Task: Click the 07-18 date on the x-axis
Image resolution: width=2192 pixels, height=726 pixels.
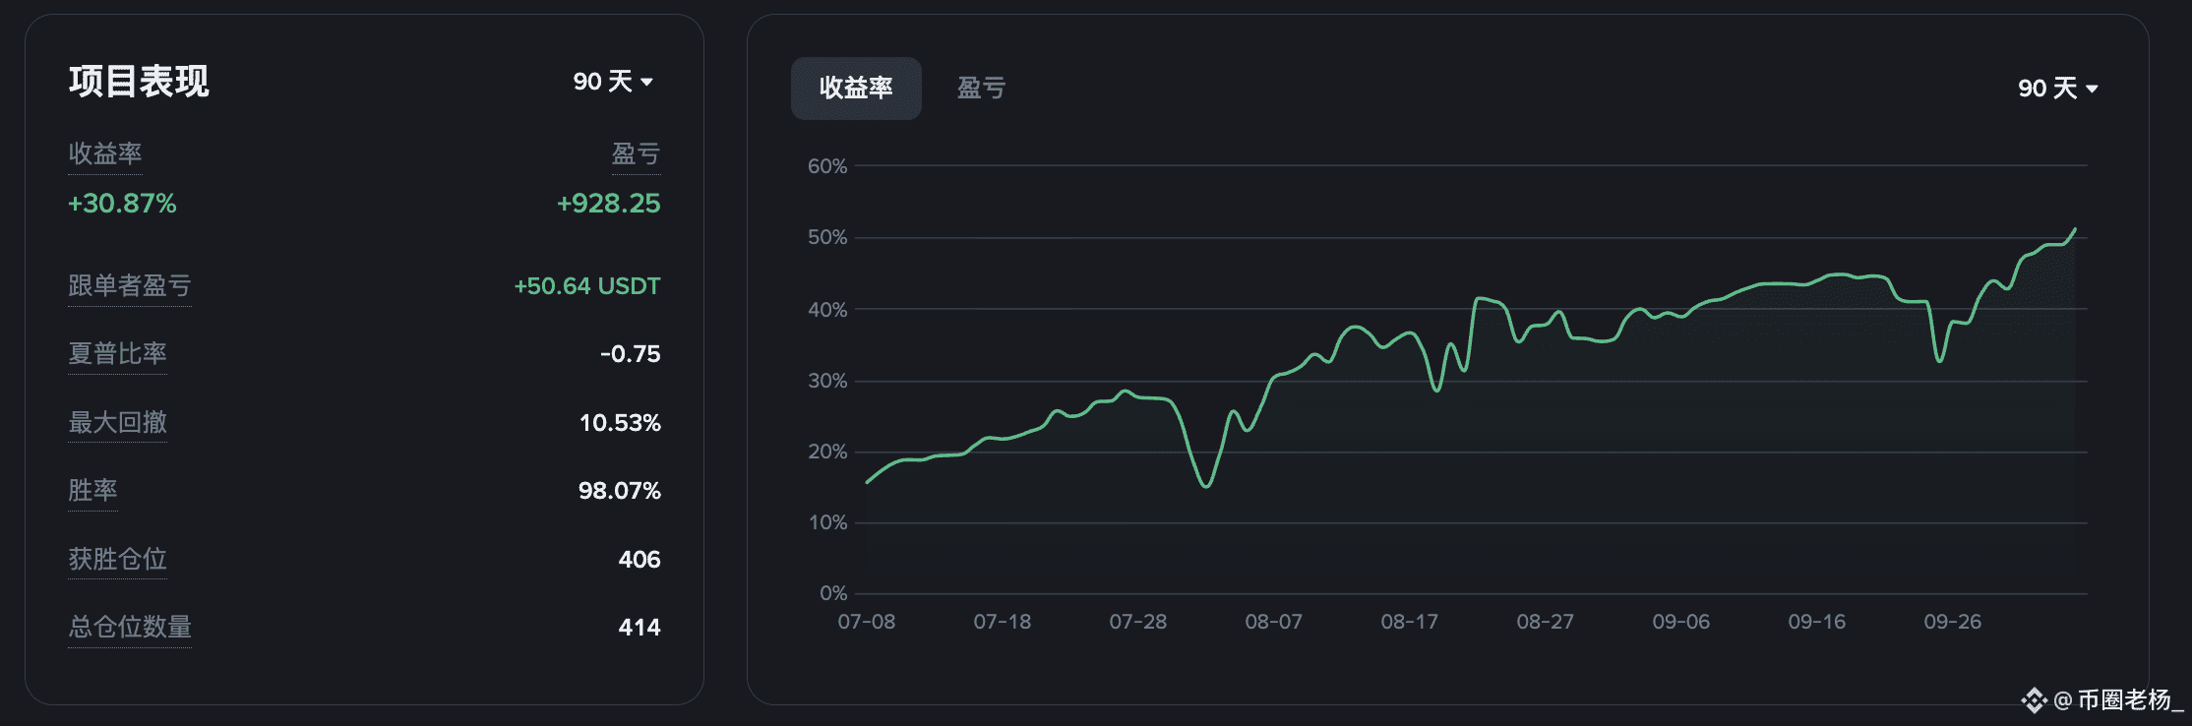Action: [x=1003, y=622]
